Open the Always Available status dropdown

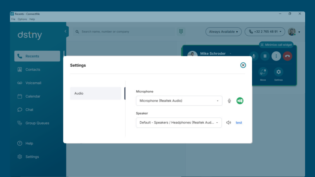pyautogui.click(x=223, y=32)
